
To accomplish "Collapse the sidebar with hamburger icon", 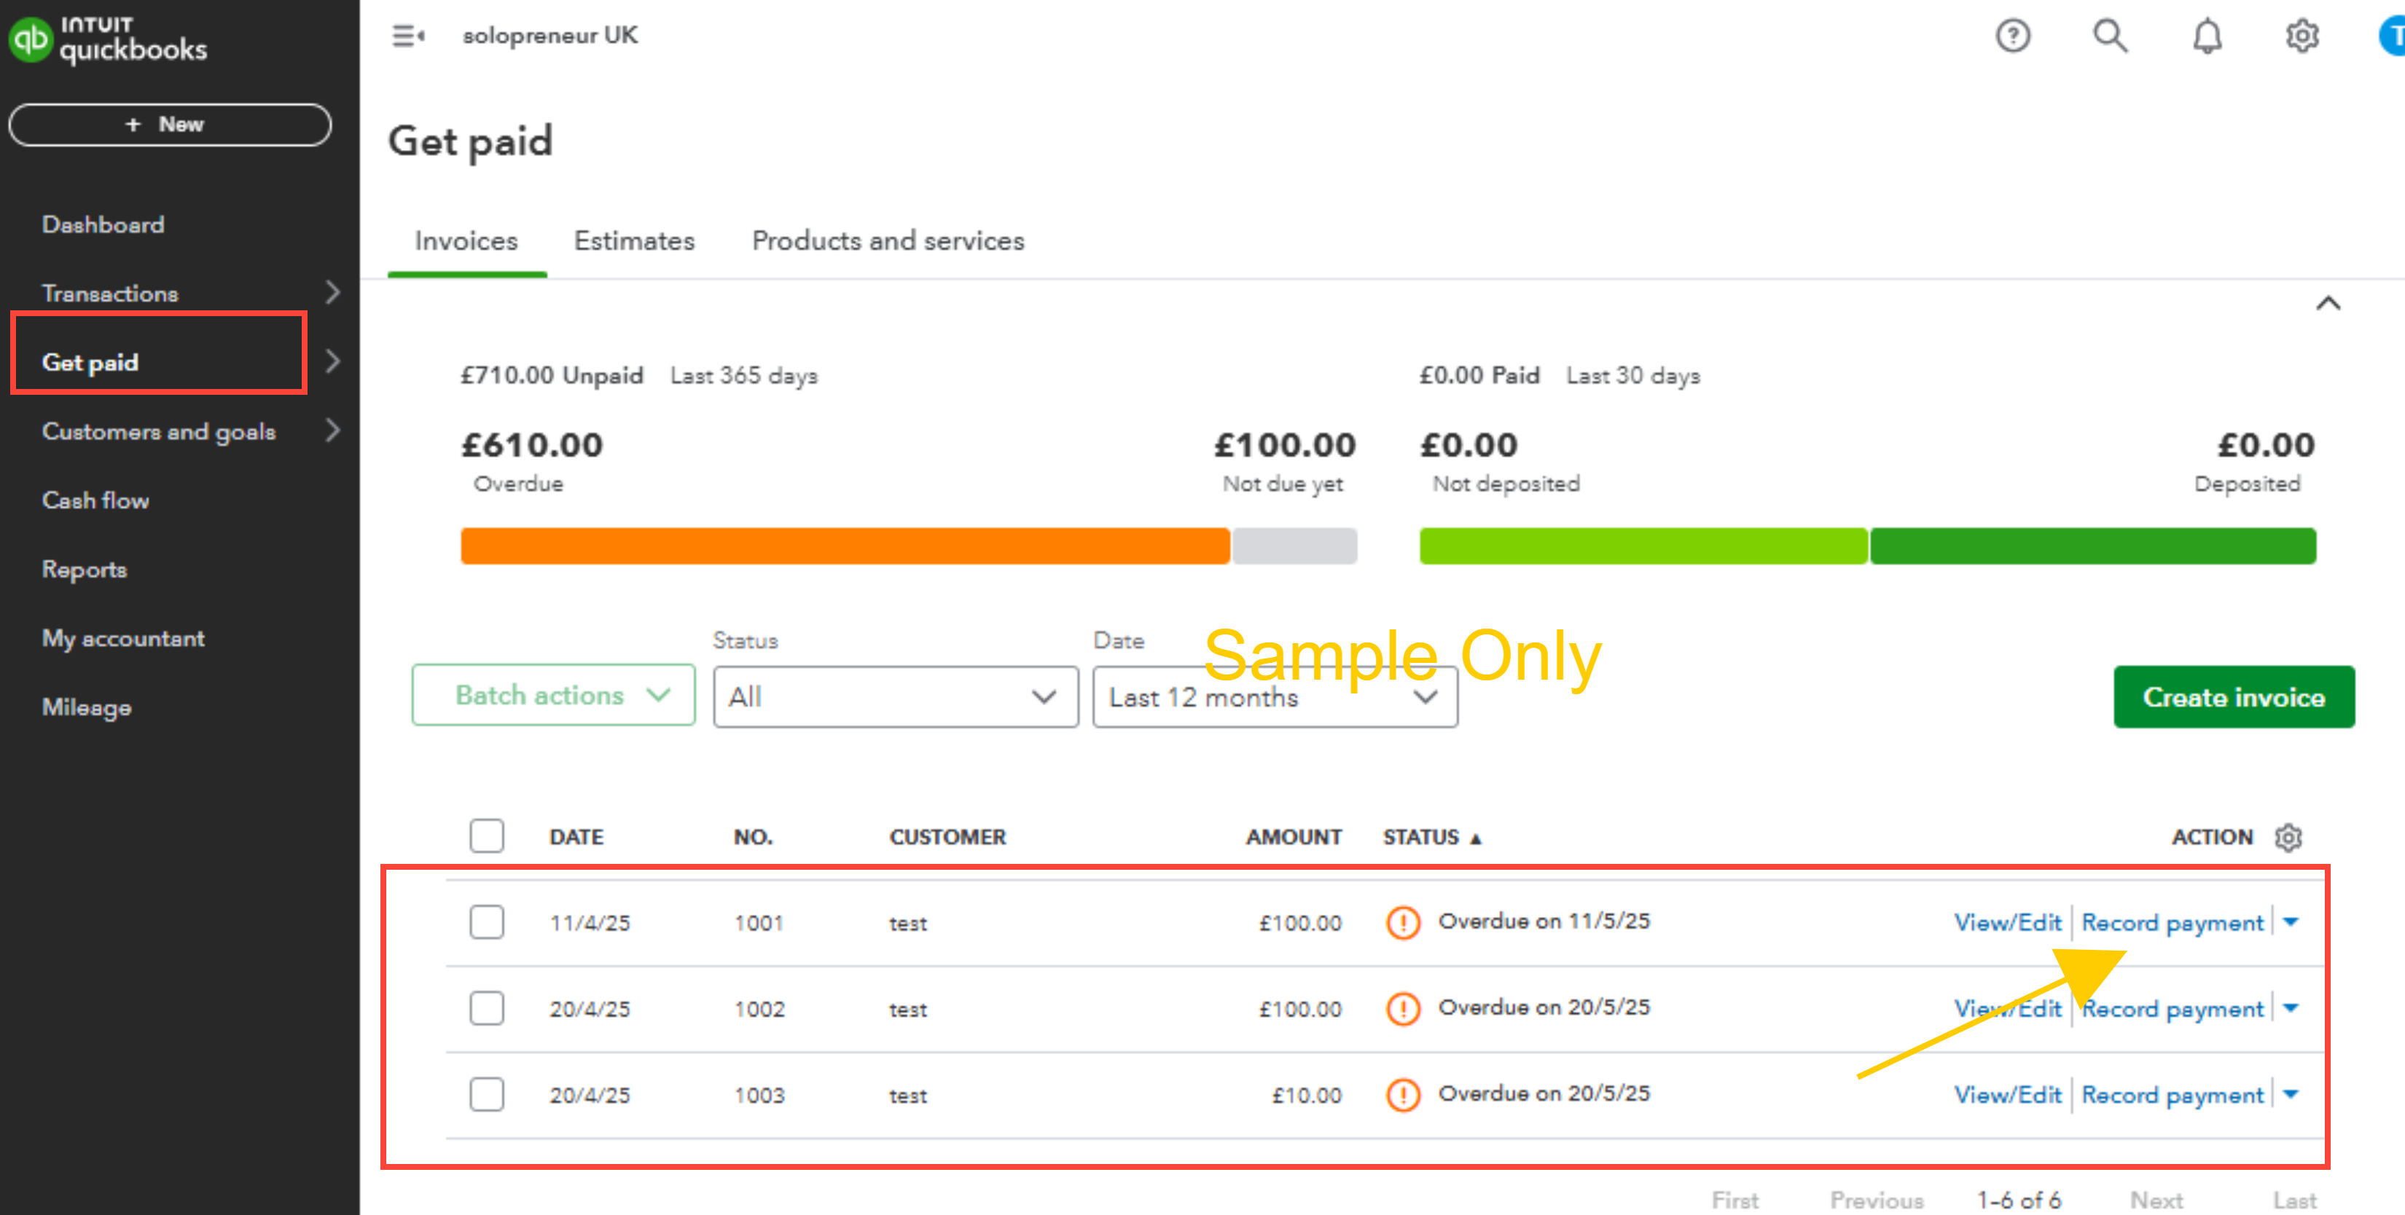I will [408, 36].
